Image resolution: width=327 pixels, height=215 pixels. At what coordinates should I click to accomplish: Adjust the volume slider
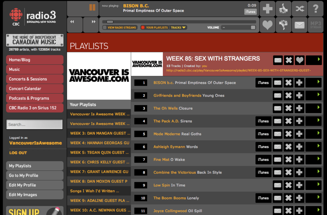[238, 28]
